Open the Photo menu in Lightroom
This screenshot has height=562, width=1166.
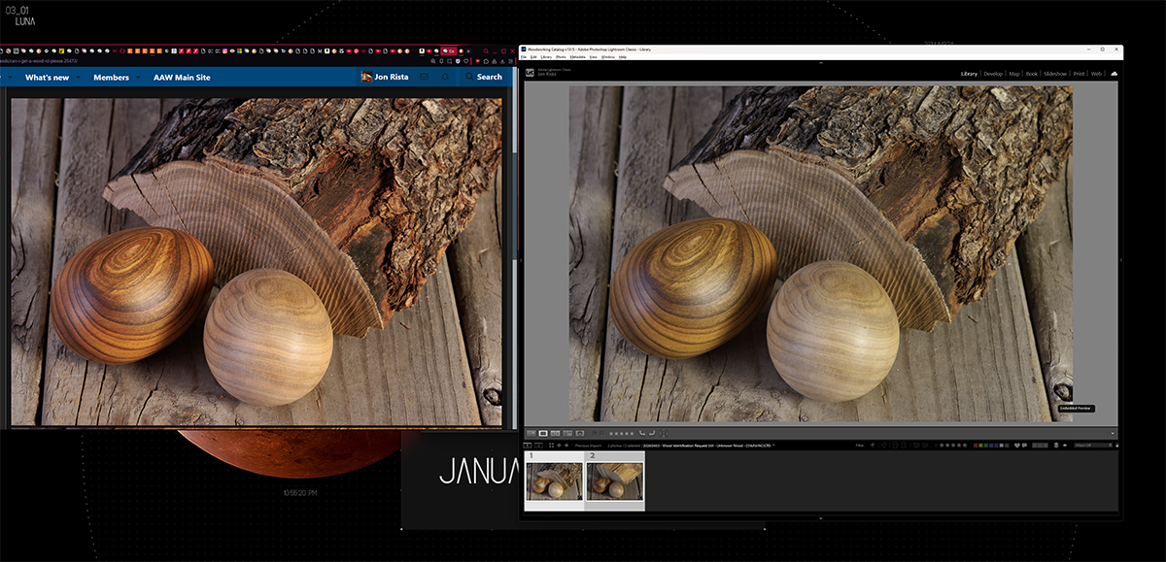(561, 57)
